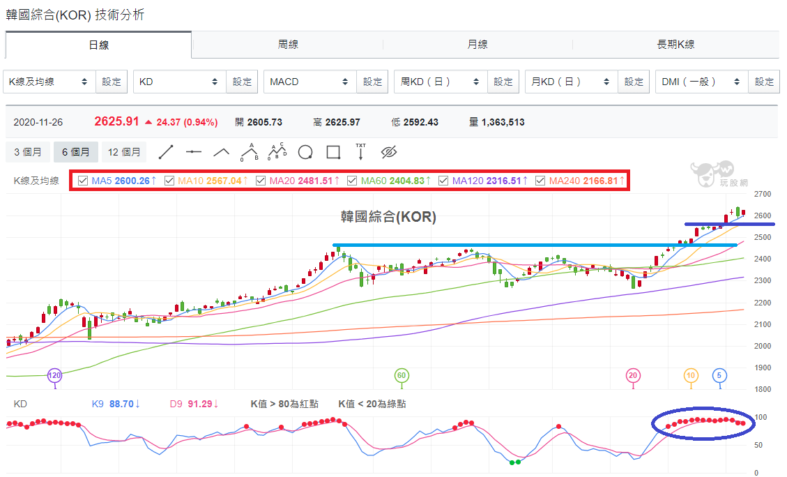Viewport: 787px width, 477px height.
Task: Uncheck the MA10 moving average checkbox
Action: coord(169,181)
